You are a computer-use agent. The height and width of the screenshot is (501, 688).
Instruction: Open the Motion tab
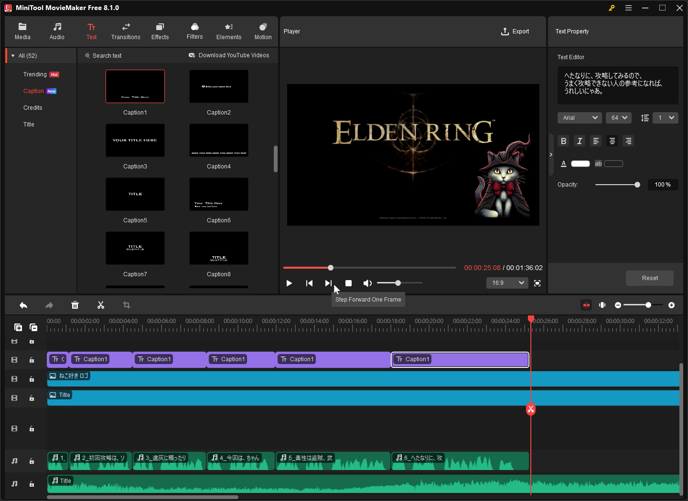263,31
